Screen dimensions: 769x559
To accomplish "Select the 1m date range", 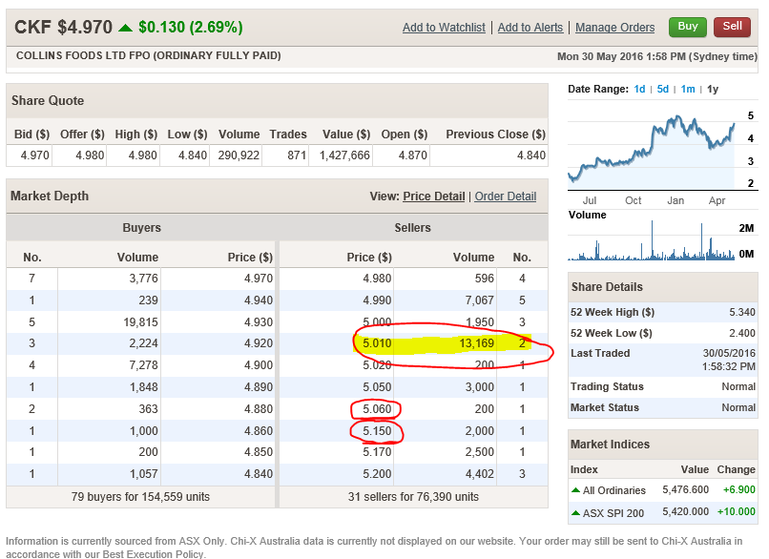I will coord(688,89).
